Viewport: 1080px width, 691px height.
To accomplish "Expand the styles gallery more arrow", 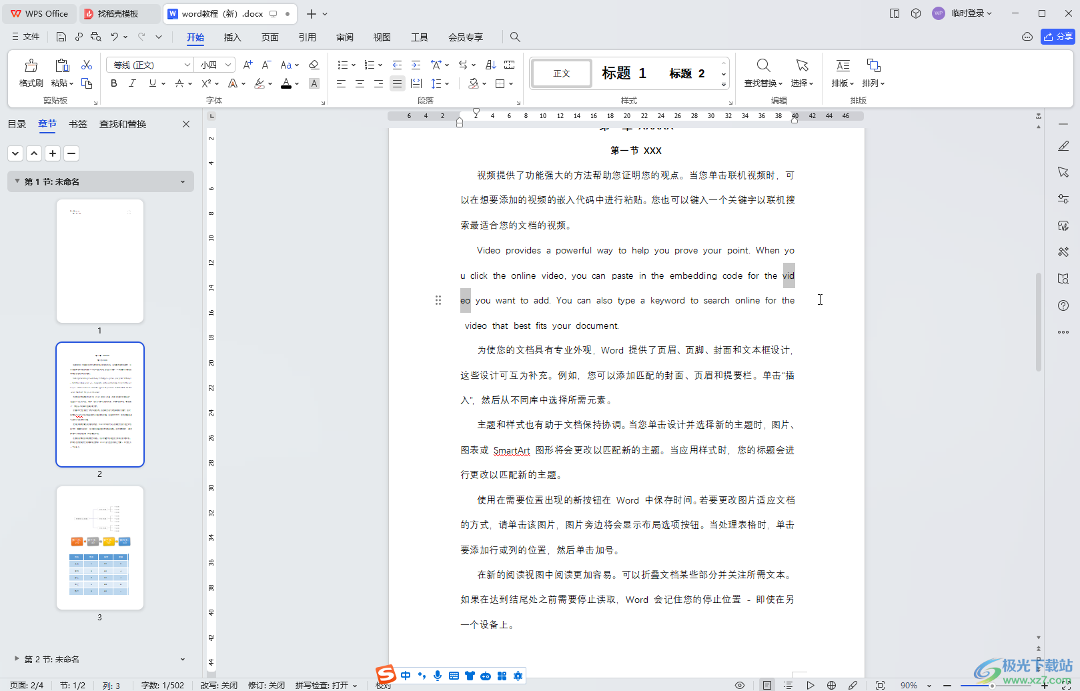I will 724,84.
